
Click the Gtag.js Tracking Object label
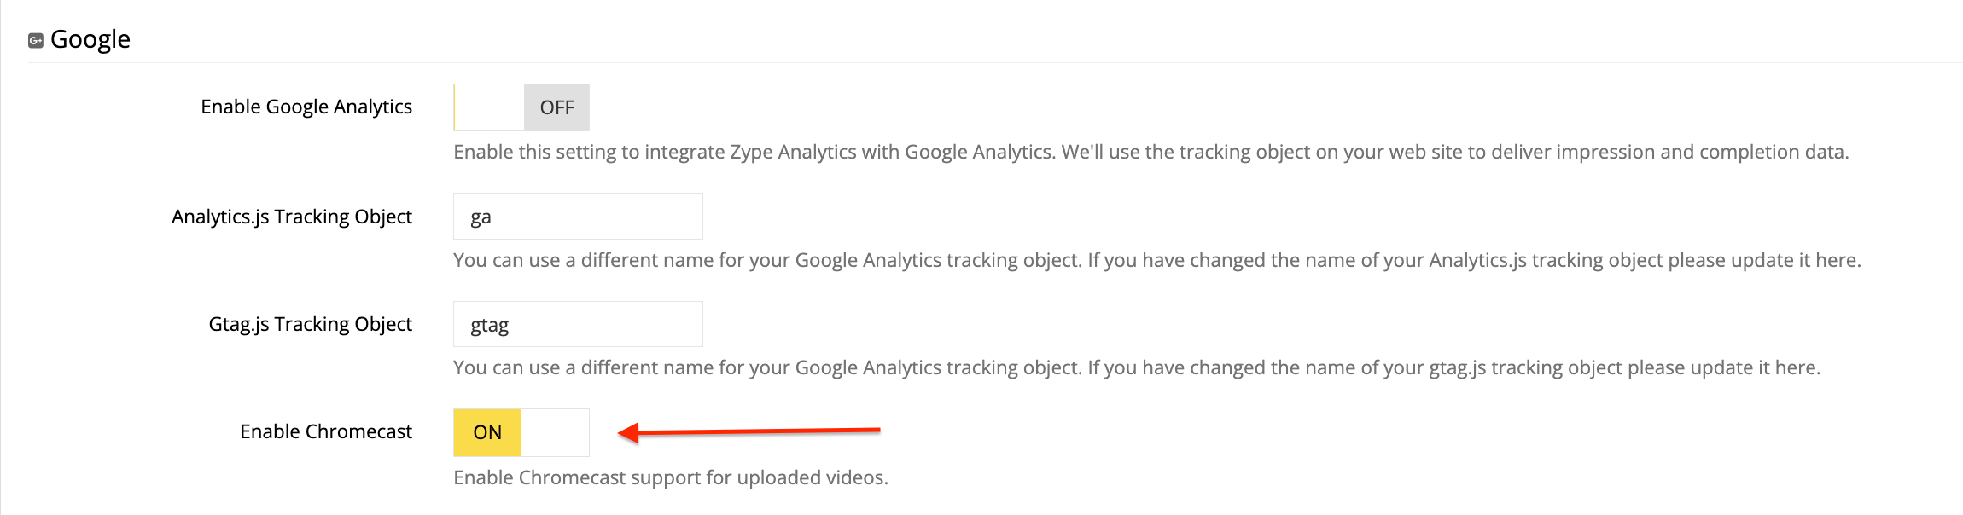tap(311, 324)
